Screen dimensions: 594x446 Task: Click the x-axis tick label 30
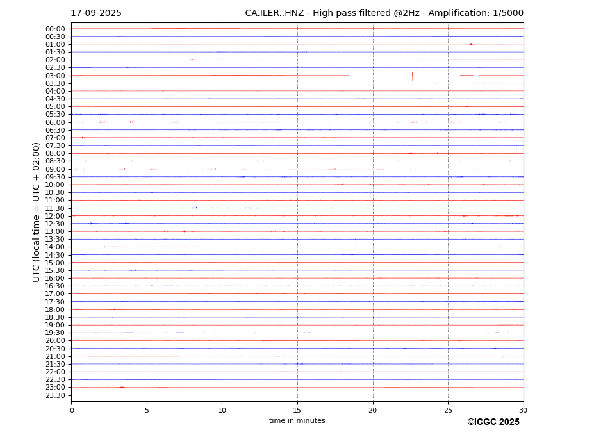click(523, 410)
